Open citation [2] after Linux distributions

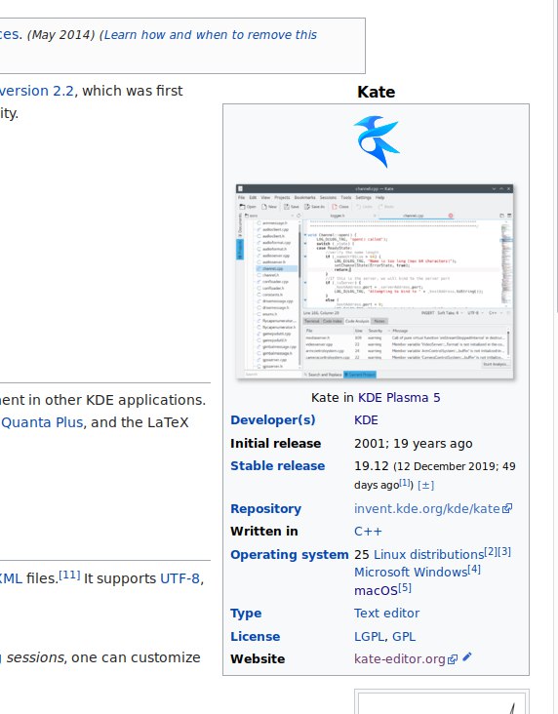[x=491, y=552]
